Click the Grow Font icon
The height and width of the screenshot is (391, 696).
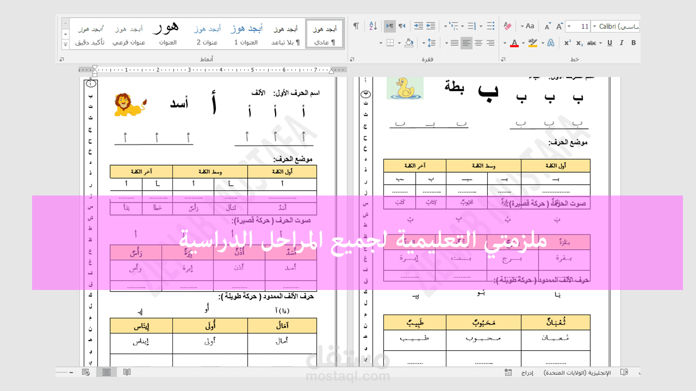pyautogui.click(x=559, y=26)
